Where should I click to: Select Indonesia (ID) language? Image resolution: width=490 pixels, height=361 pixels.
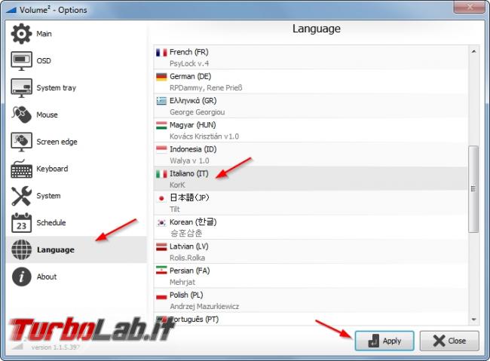pos(311,154)
